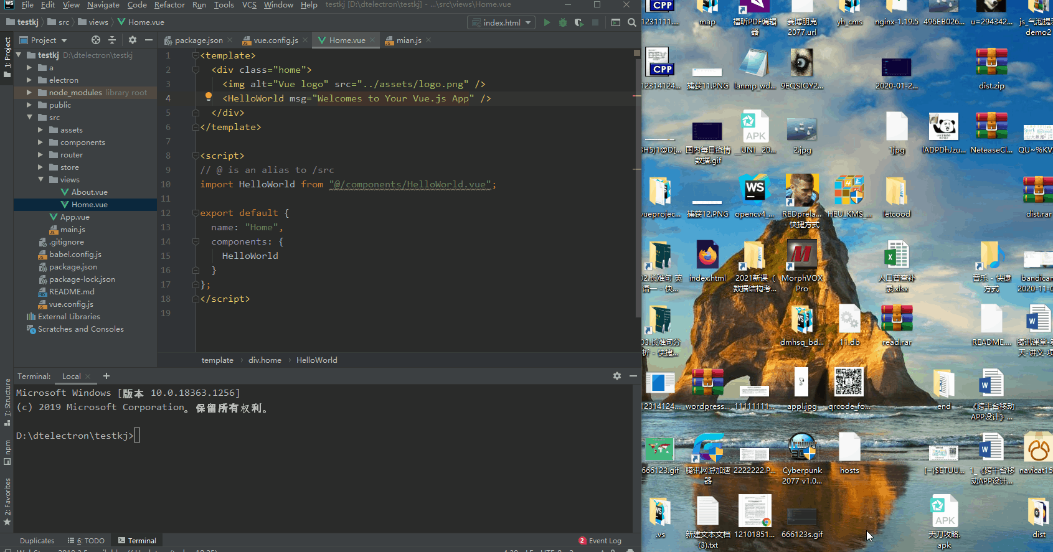Select the hosts file desktop icon

tap(849, 454)
